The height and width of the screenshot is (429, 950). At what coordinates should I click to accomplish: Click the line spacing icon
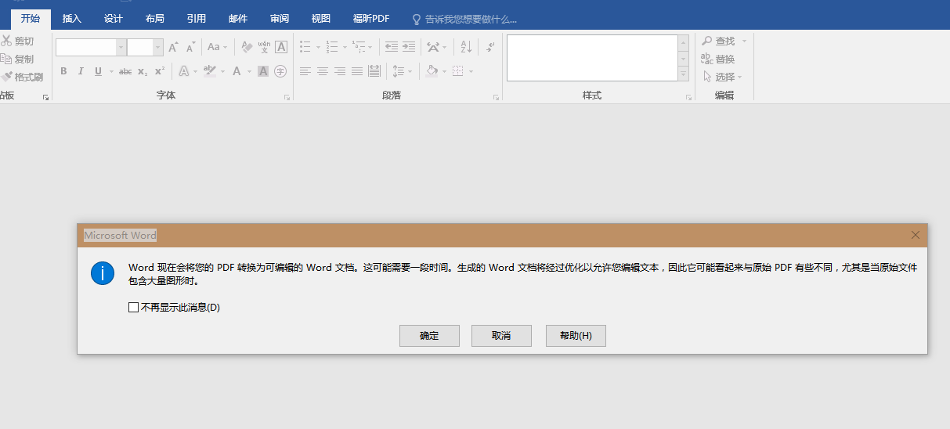click(398, 71)
